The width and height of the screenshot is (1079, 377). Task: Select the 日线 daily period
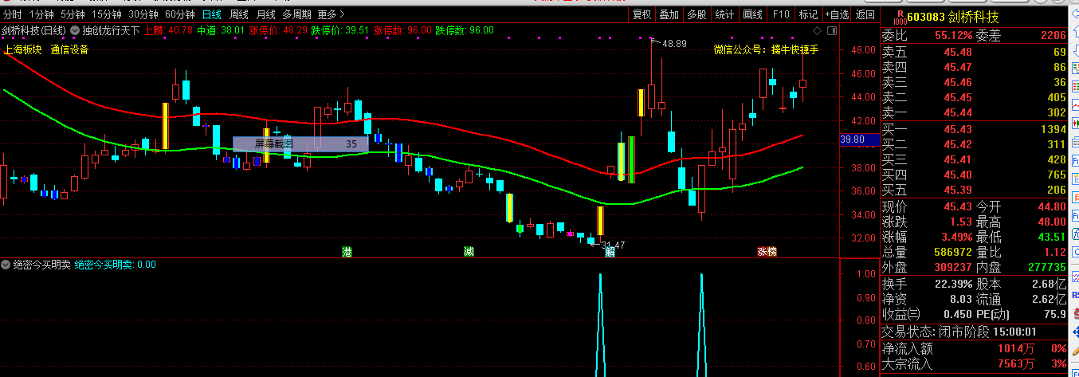point(212,14)
